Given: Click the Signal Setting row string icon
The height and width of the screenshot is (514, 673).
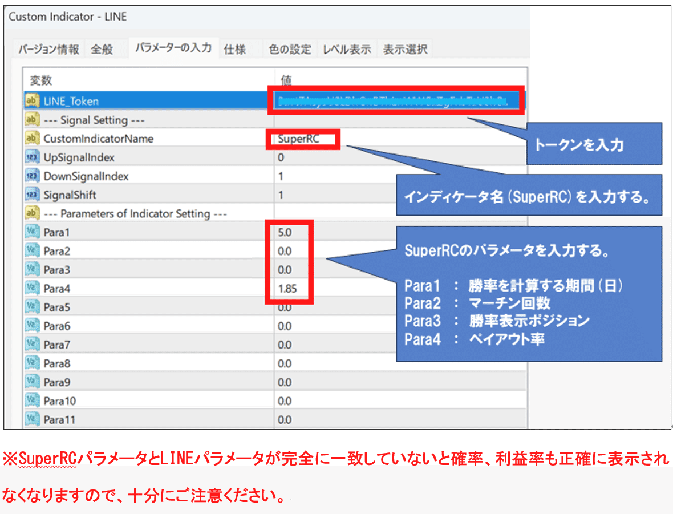Looking at the screenshot, I should click(32, 119).
